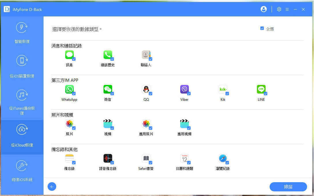Screen dimensions: 314x196
Task: Uncheck the 瀏覽紀錄 checkbox badge
Action: tap(227, 163)
